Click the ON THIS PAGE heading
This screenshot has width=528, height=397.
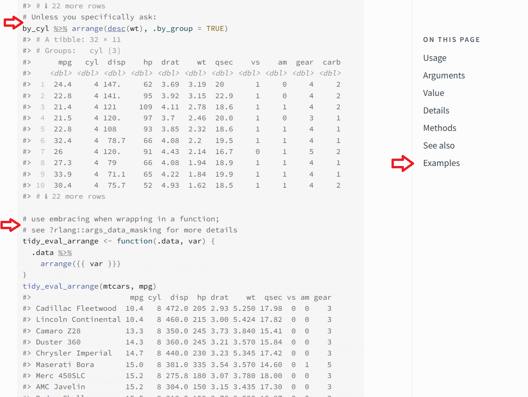[x=451, y=40]
